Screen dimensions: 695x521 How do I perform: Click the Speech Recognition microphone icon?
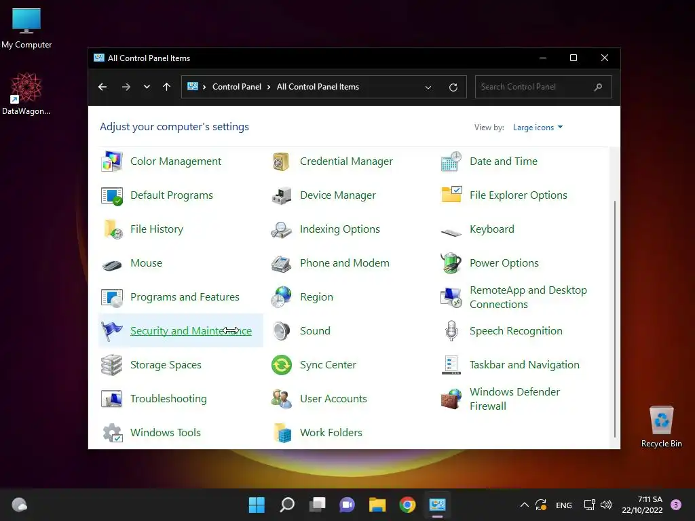coord(451,331)
